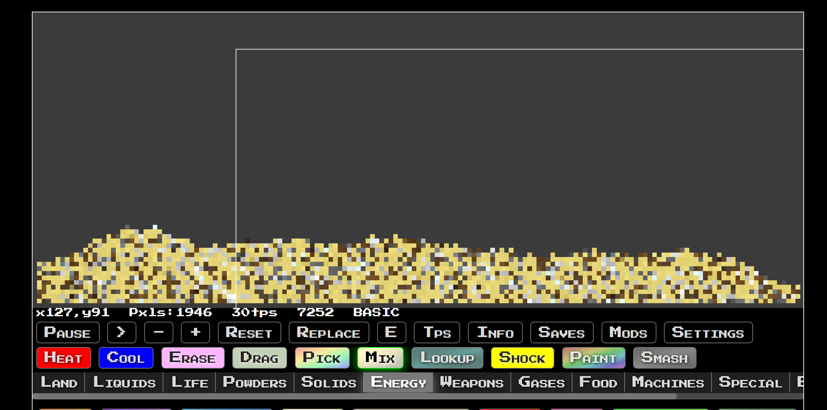
Task: Decrease brush size with minus button
Action: click(x=158, y=332)
